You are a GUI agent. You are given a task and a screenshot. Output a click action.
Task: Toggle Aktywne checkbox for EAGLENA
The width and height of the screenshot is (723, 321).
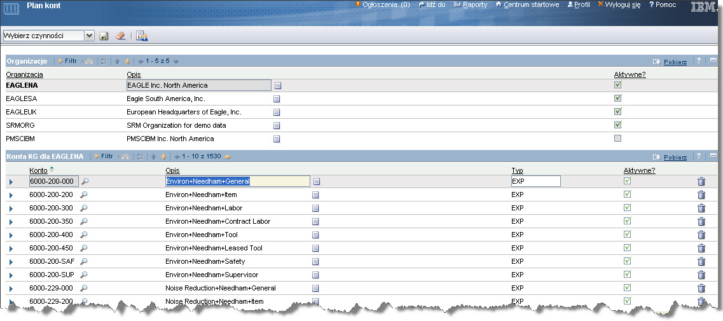coord(618,85)
